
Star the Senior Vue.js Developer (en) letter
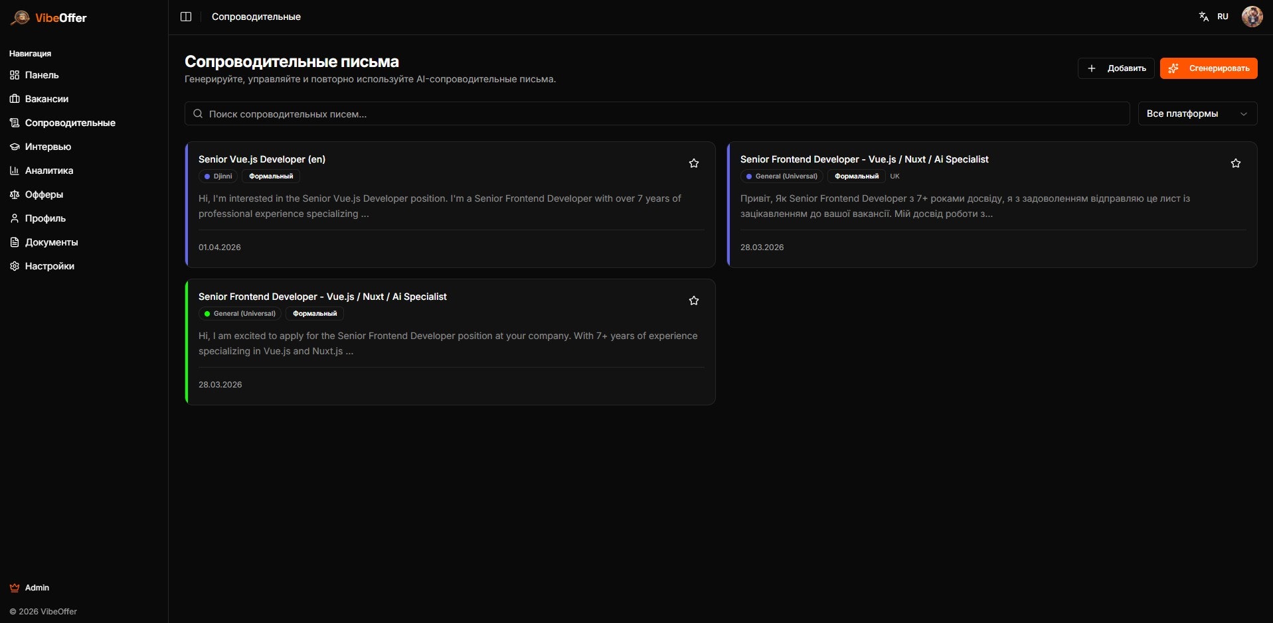coord(694,163)
